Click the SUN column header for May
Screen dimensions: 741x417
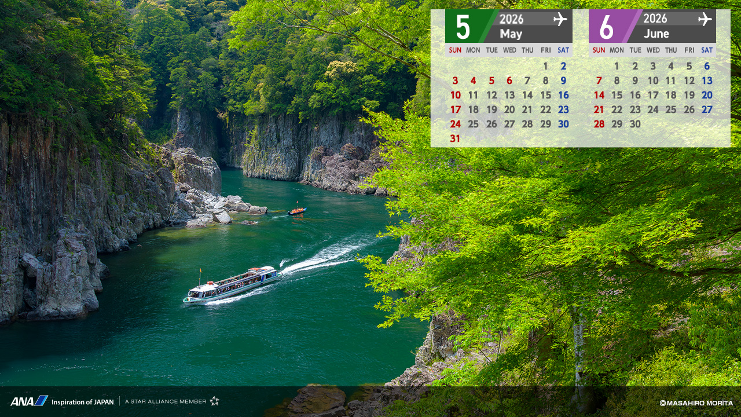(x=455, y=50)
